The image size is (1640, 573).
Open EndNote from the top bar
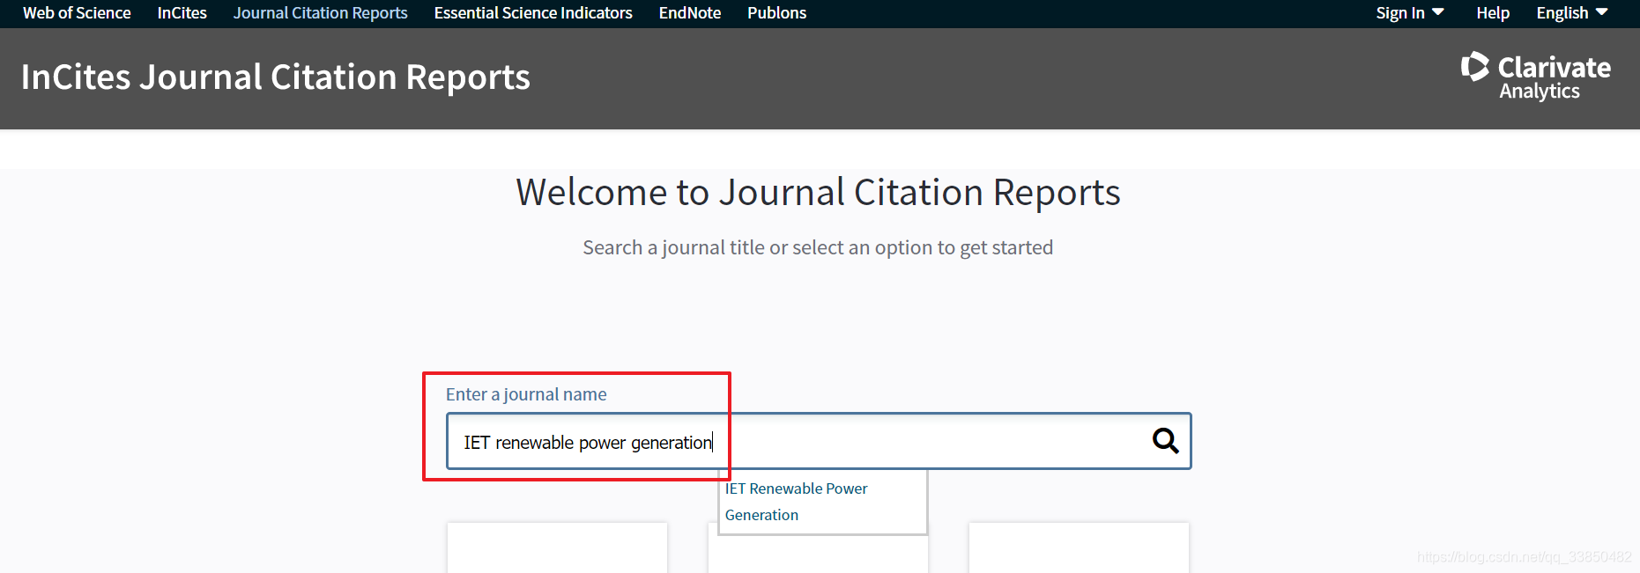click(x=690, y=13)
